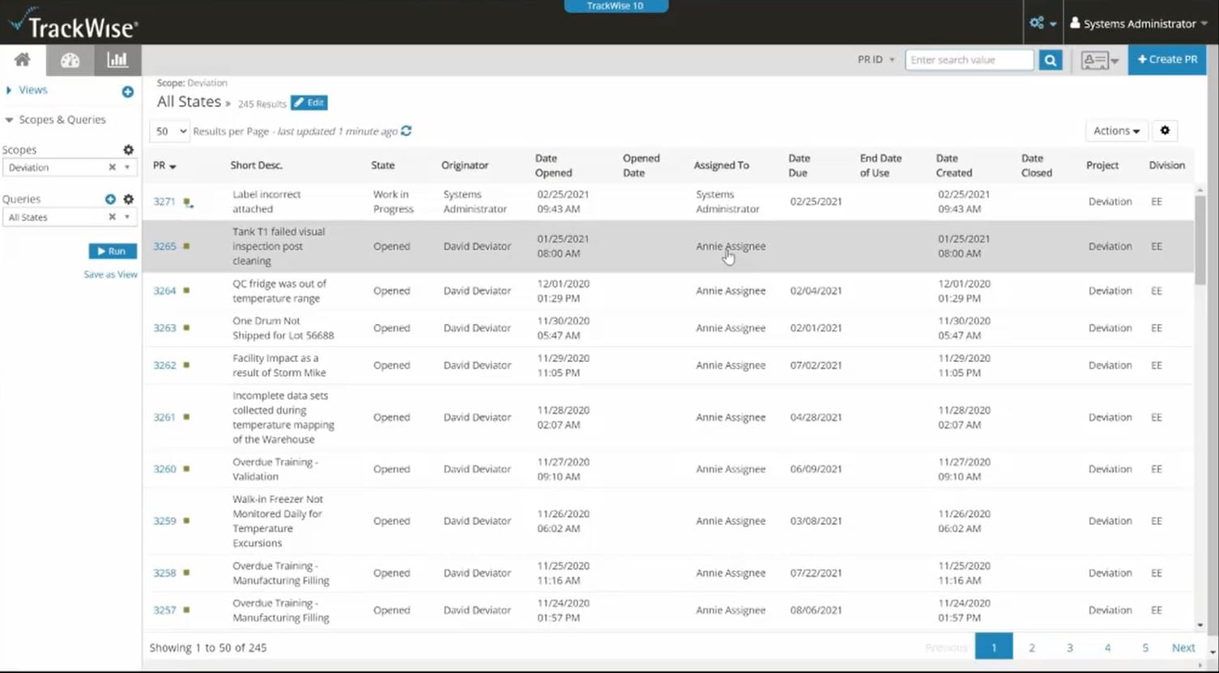Image resolution: width=1219 pixels, height=673 pixels.
Task: Clear the Deviation scope with its X
Action: 112,168
